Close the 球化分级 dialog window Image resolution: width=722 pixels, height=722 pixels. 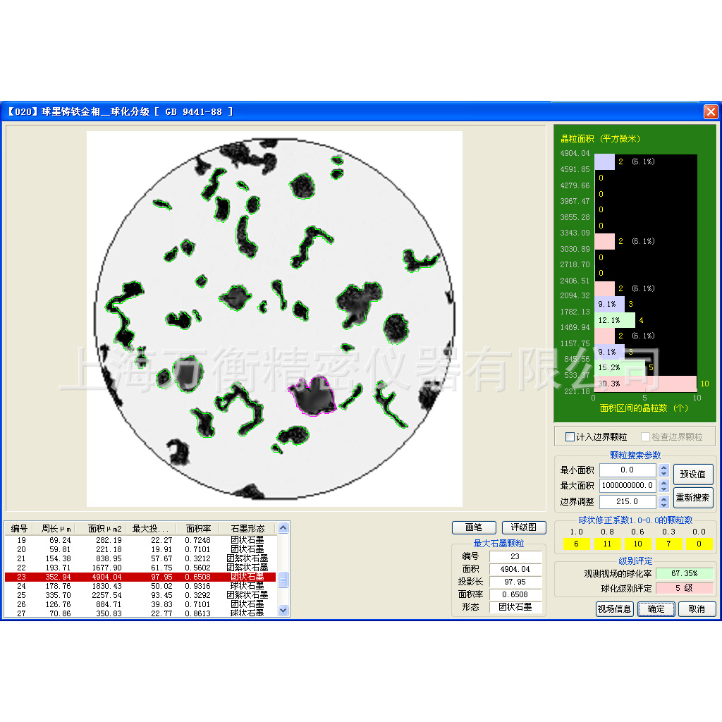point(710,111)
